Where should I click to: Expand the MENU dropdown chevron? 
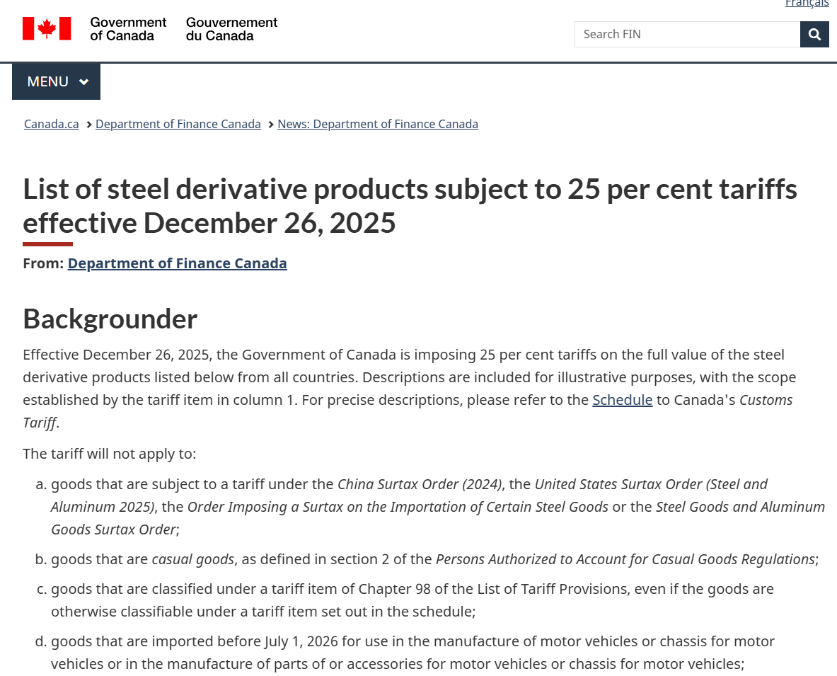pyautogui.click(x=83, y=82)
